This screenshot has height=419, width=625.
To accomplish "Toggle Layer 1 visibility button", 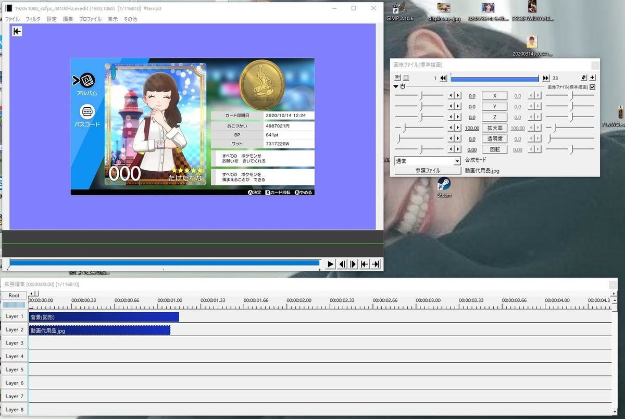I will [x=15, y=316].
